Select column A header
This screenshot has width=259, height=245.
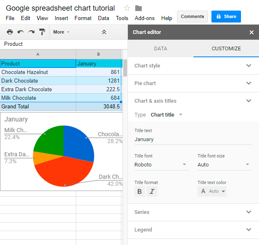(x=38, y=54)
